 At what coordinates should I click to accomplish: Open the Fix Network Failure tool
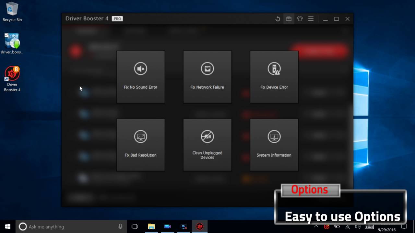point(207,77)
